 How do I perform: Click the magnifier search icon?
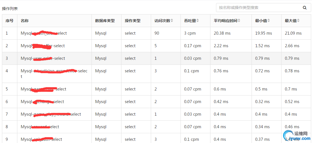click(x=304, y=8)
